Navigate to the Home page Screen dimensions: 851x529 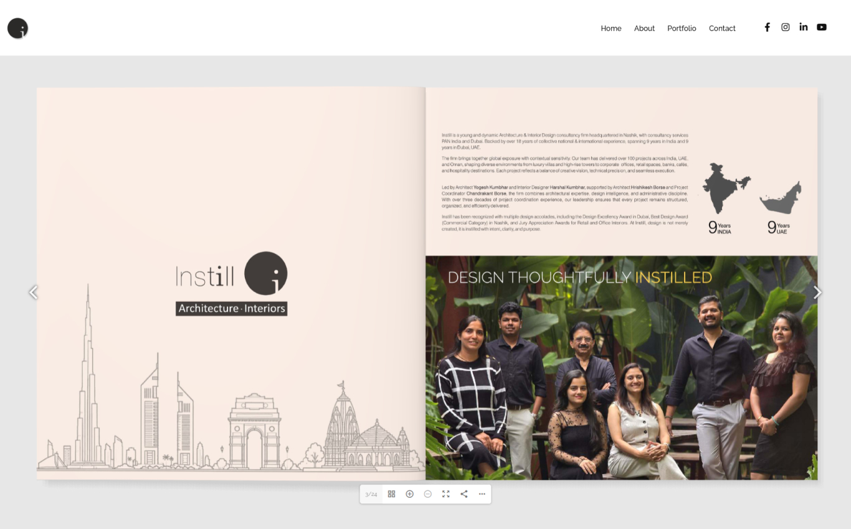(x=611, y=29)
